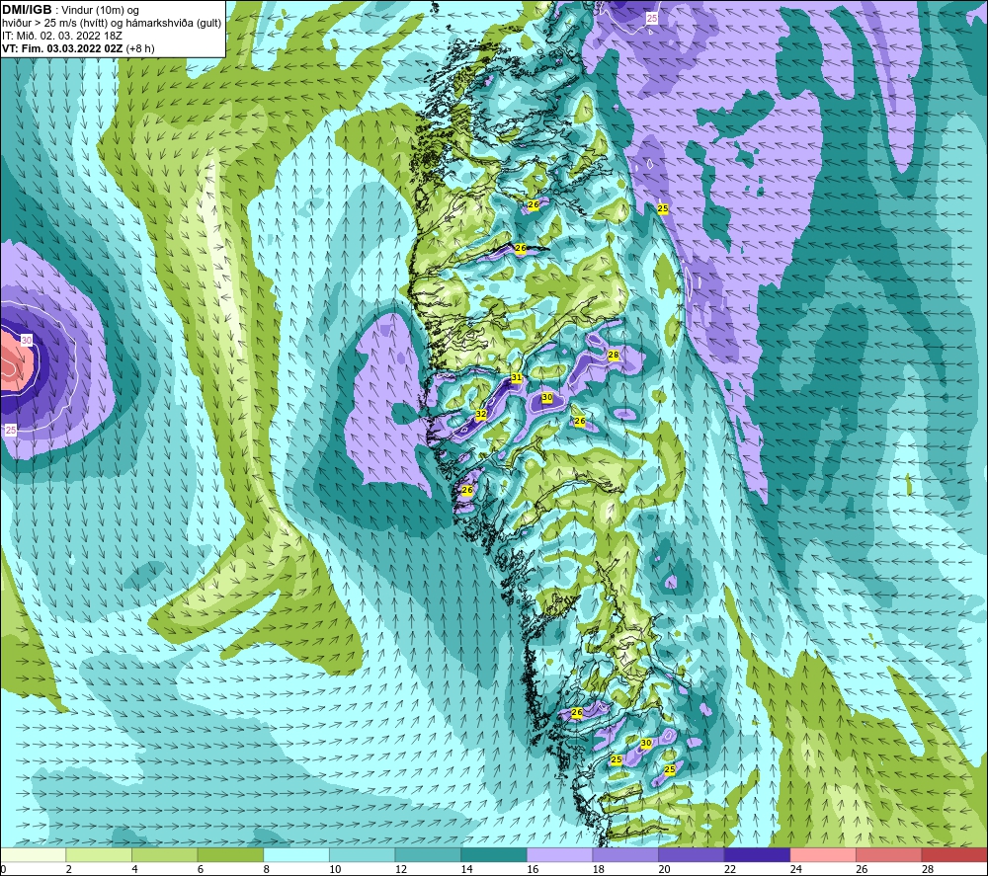Click the legend scale number '14'
The height and width of the screenshot is (876, 988).
[466, 869]
